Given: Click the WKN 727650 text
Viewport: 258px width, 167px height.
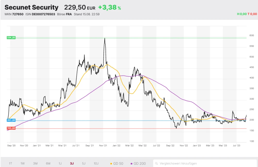Looking at the screenshot, I should point(14,14).
